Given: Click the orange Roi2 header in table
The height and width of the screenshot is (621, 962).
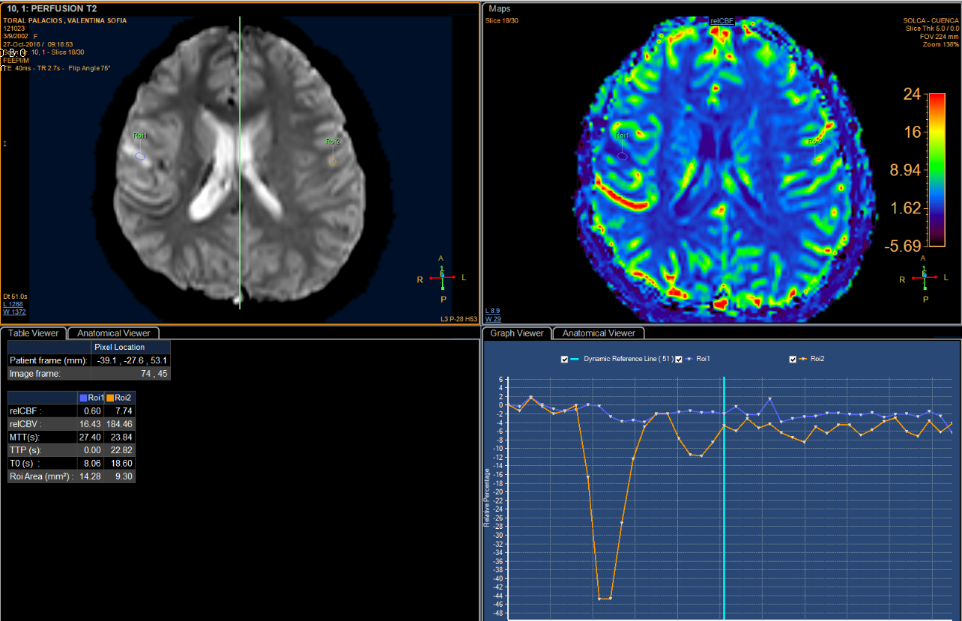Looking at the screenshot, I should pyautogui.click(x=120, y=398).
